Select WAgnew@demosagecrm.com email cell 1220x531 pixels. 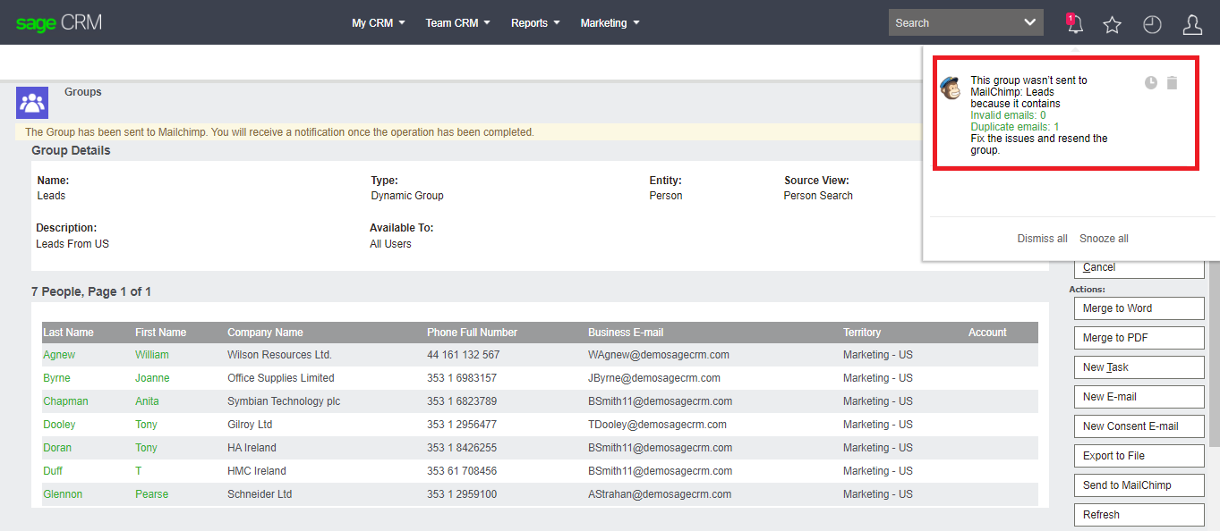(659, 355)
